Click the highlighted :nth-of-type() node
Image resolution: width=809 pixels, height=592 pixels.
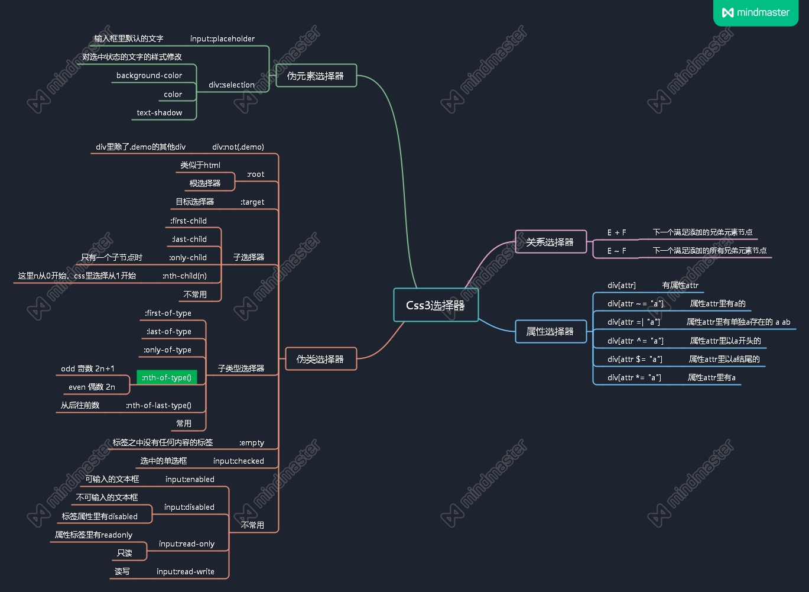click(167, 377)
